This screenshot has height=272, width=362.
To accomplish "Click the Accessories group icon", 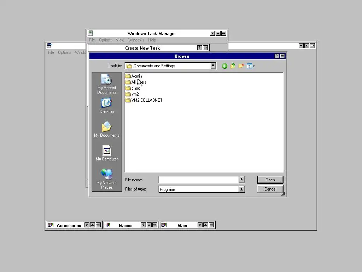I will (51, 225).
